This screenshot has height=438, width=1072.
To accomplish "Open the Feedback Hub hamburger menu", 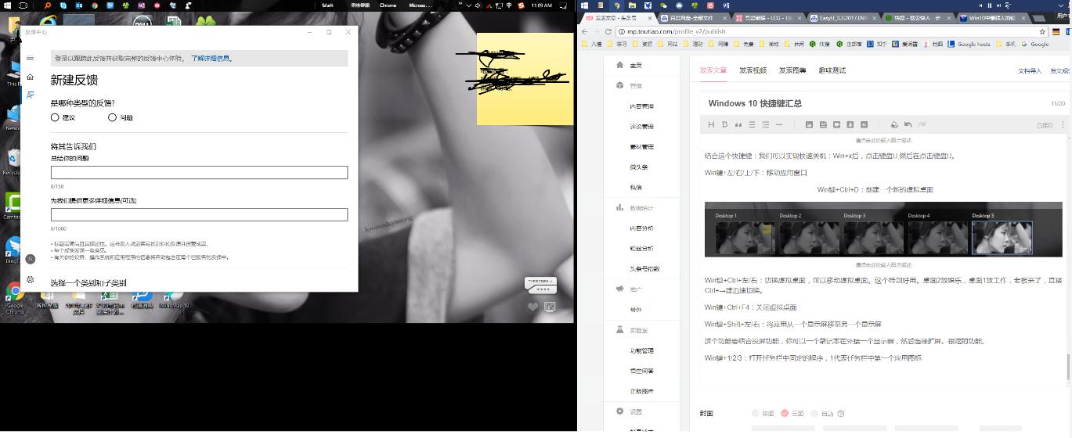I will [x=30, y=58].
